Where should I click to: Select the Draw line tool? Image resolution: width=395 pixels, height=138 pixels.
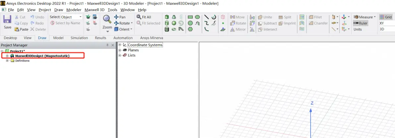pos(206,17)
